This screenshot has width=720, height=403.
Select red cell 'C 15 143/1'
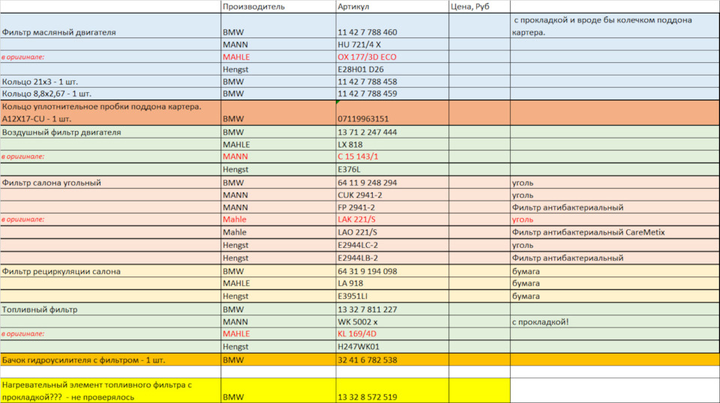[x=392, y=157]
